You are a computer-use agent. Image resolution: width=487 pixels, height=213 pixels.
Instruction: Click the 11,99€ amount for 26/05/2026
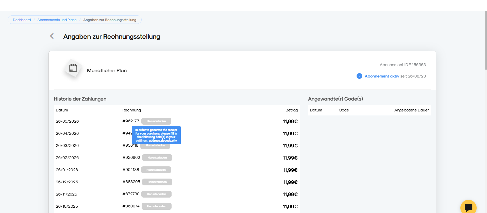tap(290, 122)
